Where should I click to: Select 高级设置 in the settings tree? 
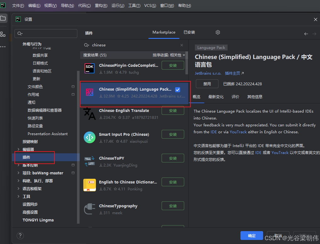point(30,212)
